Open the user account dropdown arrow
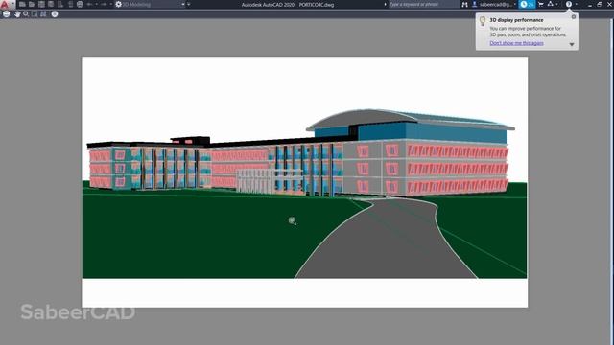The width and height of the screenshot is (614, 345). 515,4
